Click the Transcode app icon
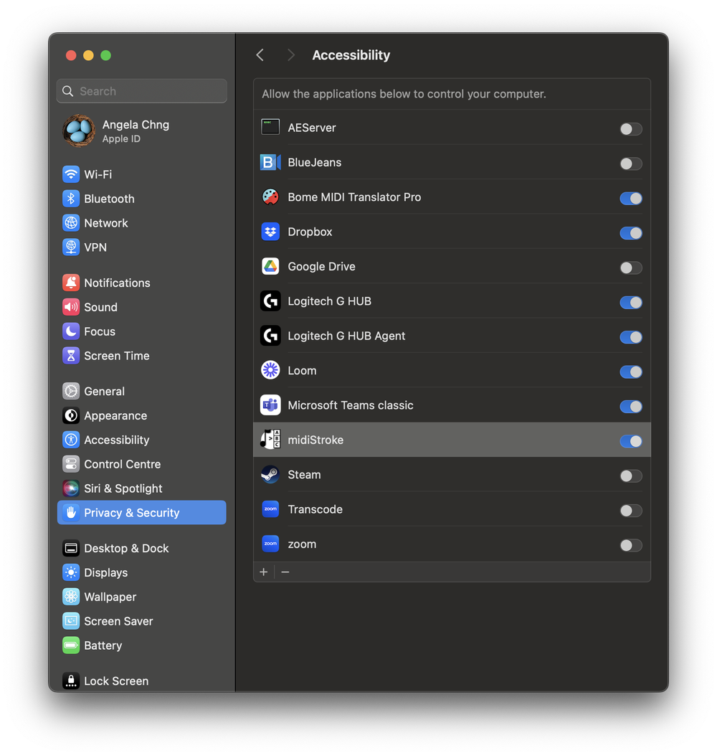The image size is (717, 756). coord(270,509)
